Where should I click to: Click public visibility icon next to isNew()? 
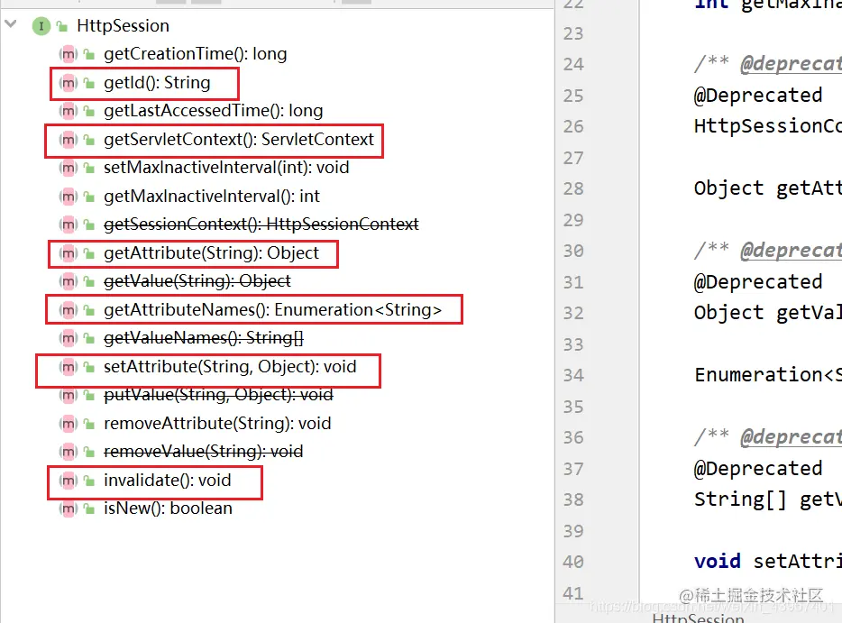pos(89,508)
